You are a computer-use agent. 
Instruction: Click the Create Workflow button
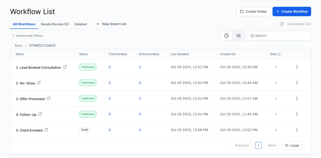pos(292,11)
